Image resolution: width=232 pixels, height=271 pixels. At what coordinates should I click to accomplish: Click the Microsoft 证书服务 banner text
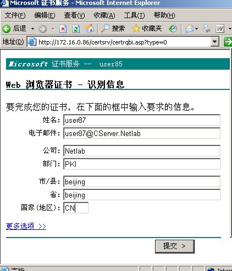click(44, 64)
